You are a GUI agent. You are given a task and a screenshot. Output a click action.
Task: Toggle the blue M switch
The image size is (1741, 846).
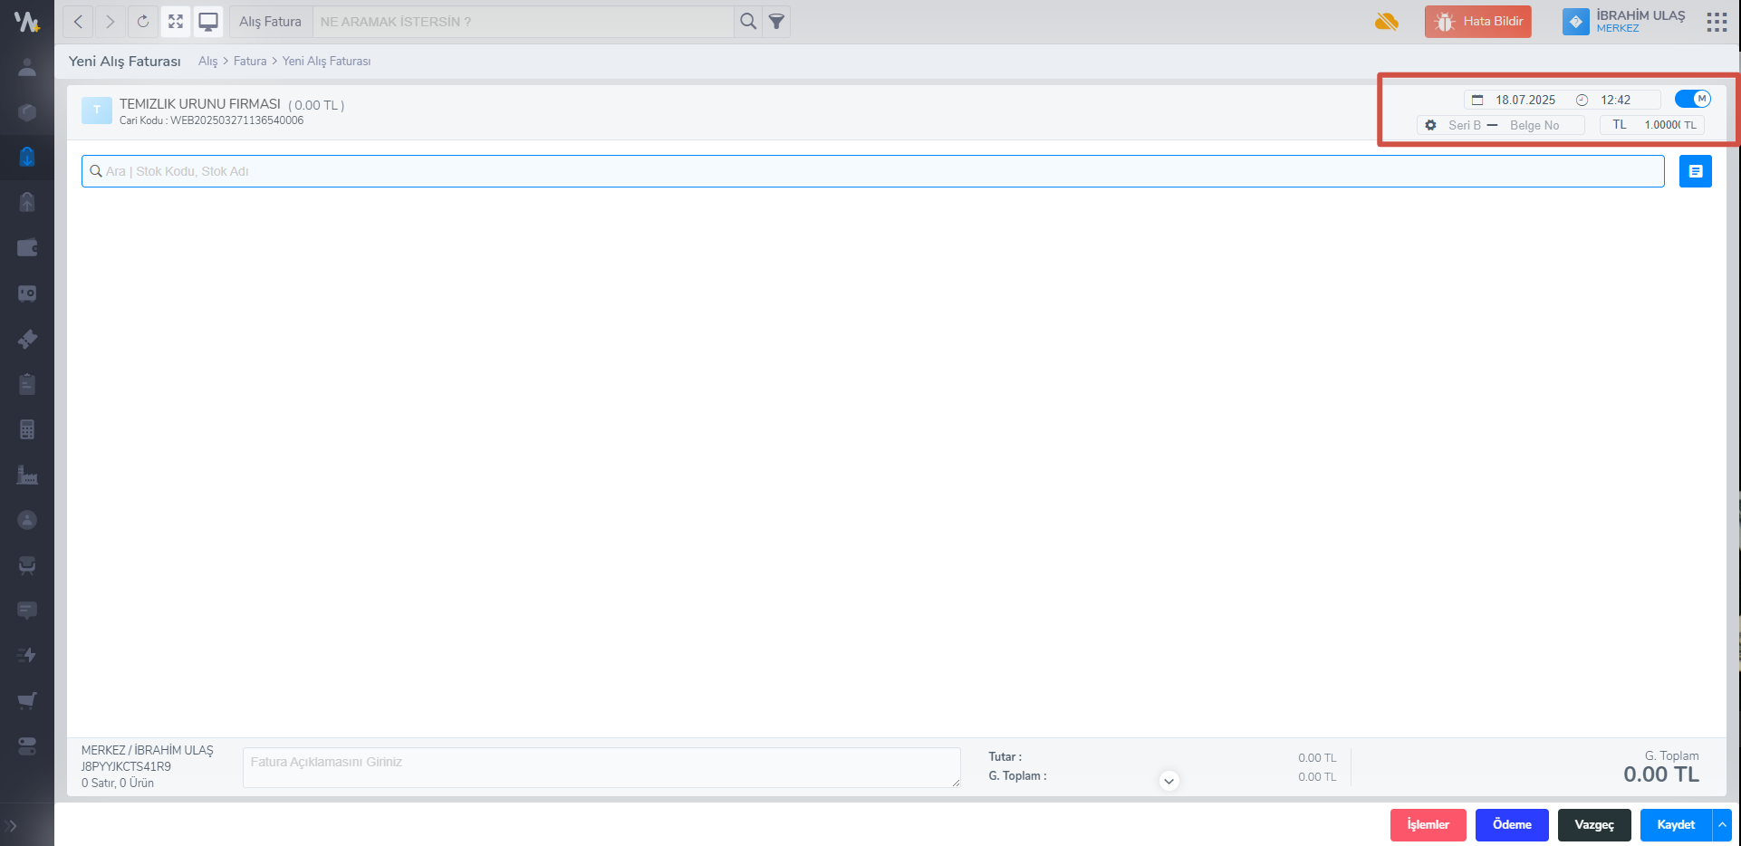click(1692, 99)
